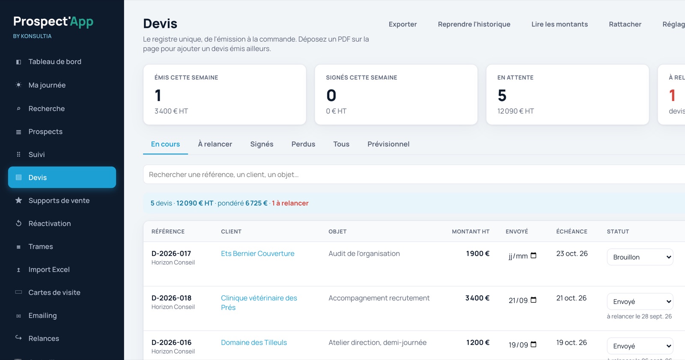Select the envelope icon for Emailing

(18, 316)
